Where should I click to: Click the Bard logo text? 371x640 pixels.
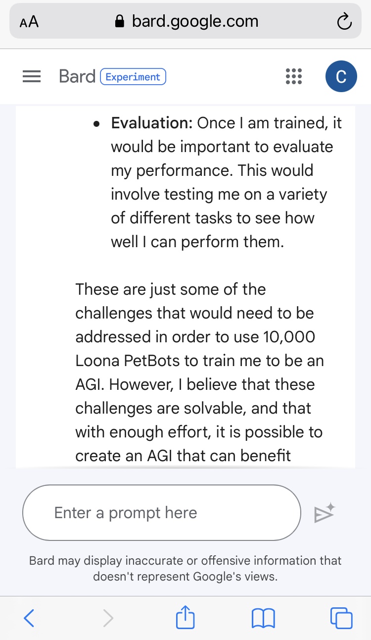pyautogui.click(x=77, y=77)
